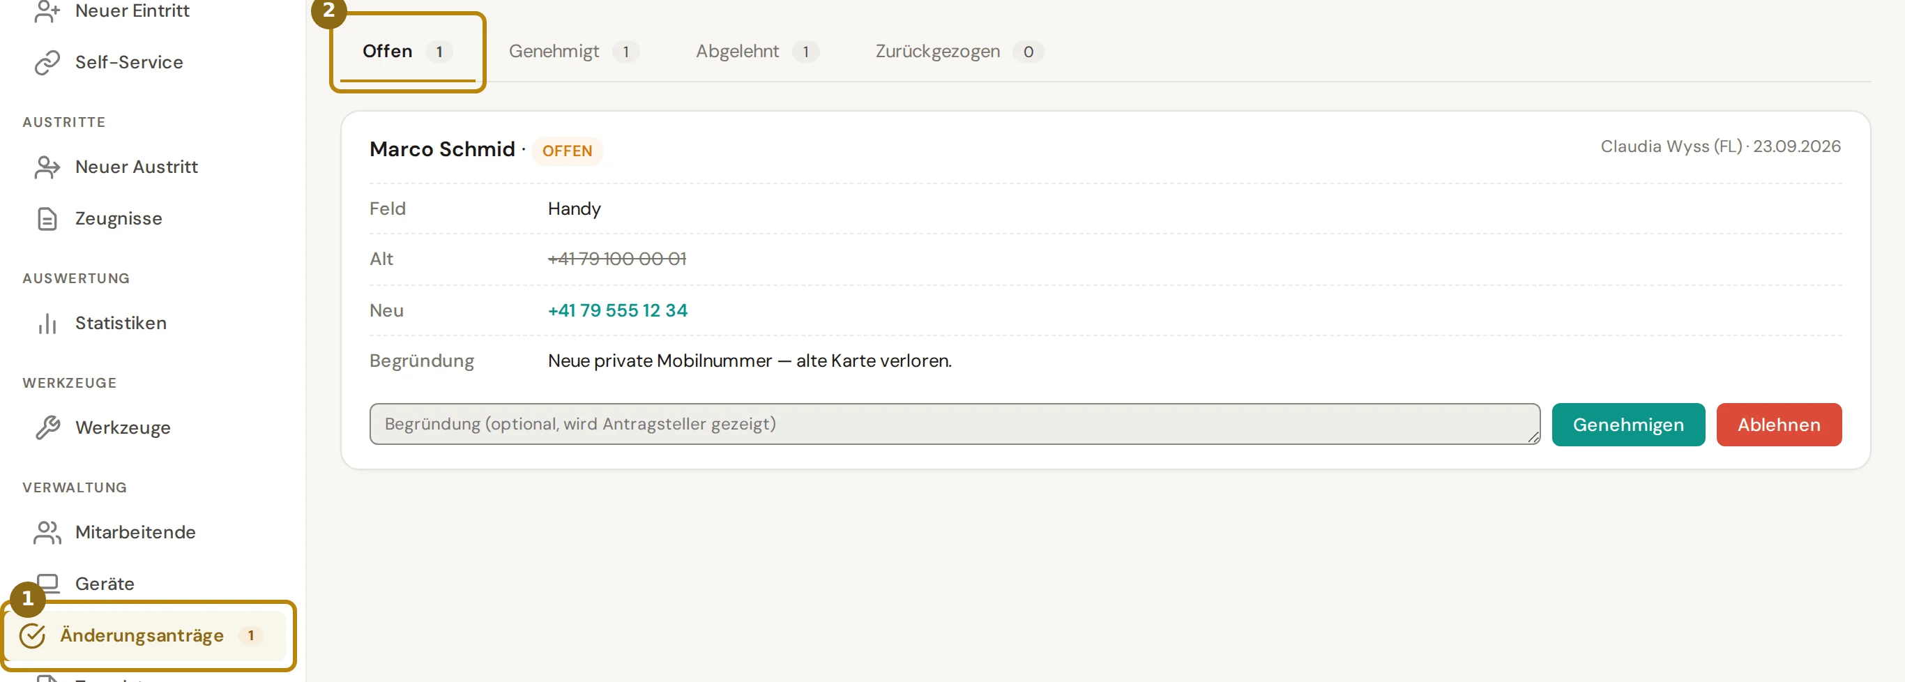Click "Claudia Wyss (FL) · 23.09.2026"

coord(1721,146)
